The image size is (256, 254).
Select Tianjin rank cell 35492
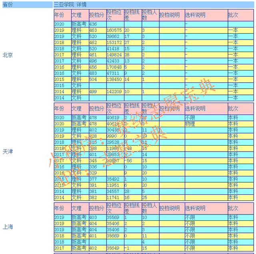115,179
